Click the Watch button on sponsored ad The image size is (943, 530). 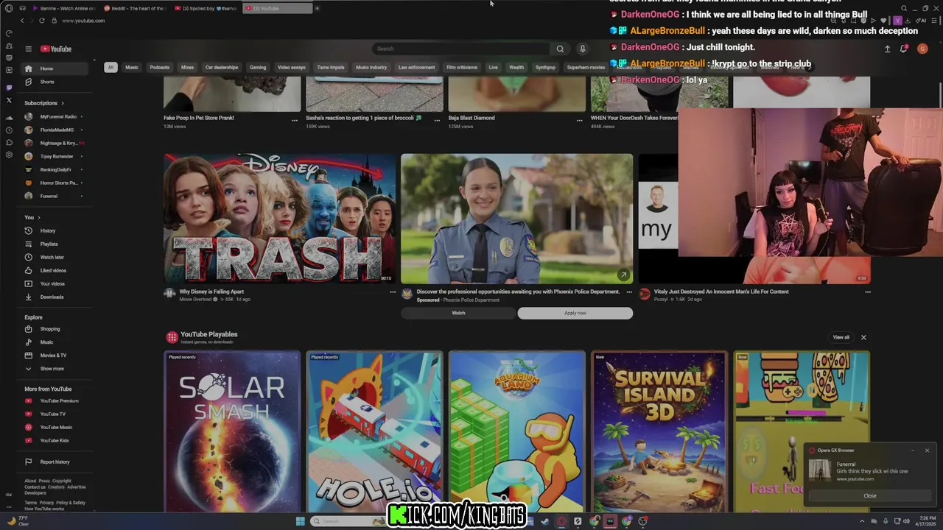tap(458, 313)
